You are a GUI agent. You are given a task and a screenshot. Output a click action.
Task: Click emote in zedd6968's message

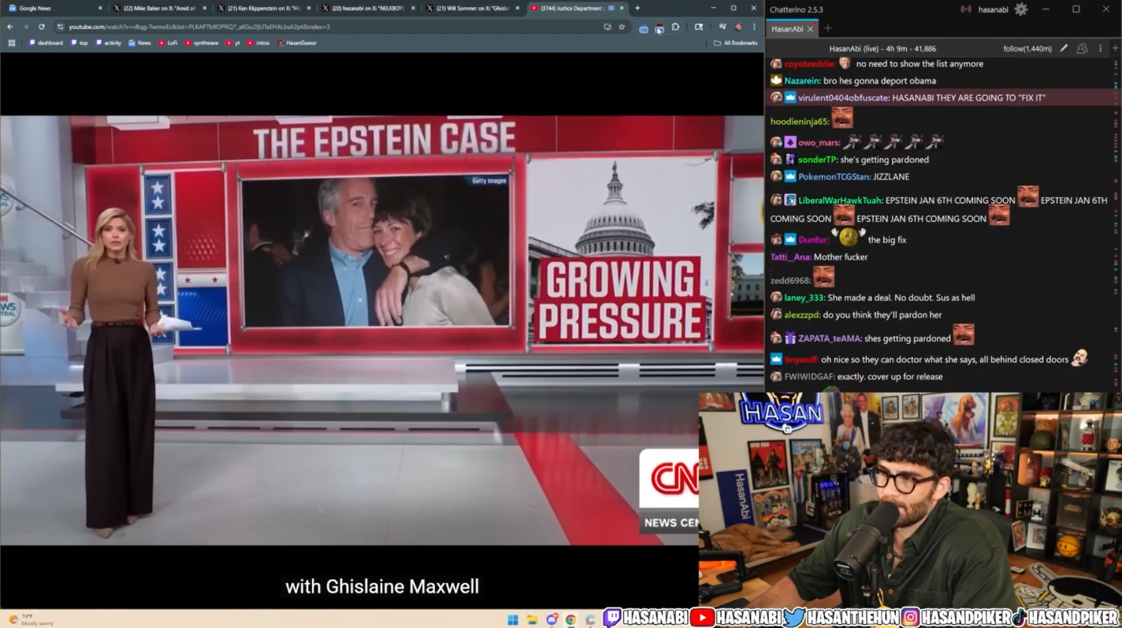click(823, 276)
